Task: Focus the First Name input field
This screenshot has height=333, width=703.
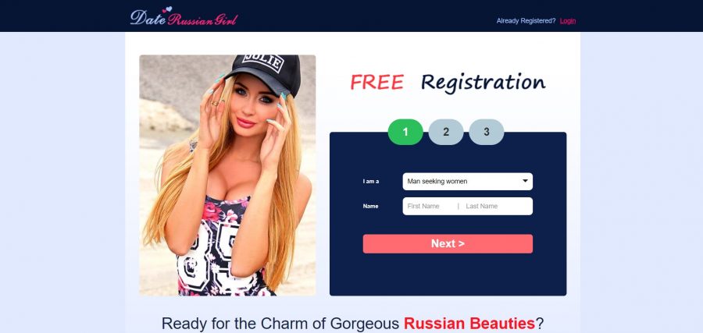Action: pos(430,207)
